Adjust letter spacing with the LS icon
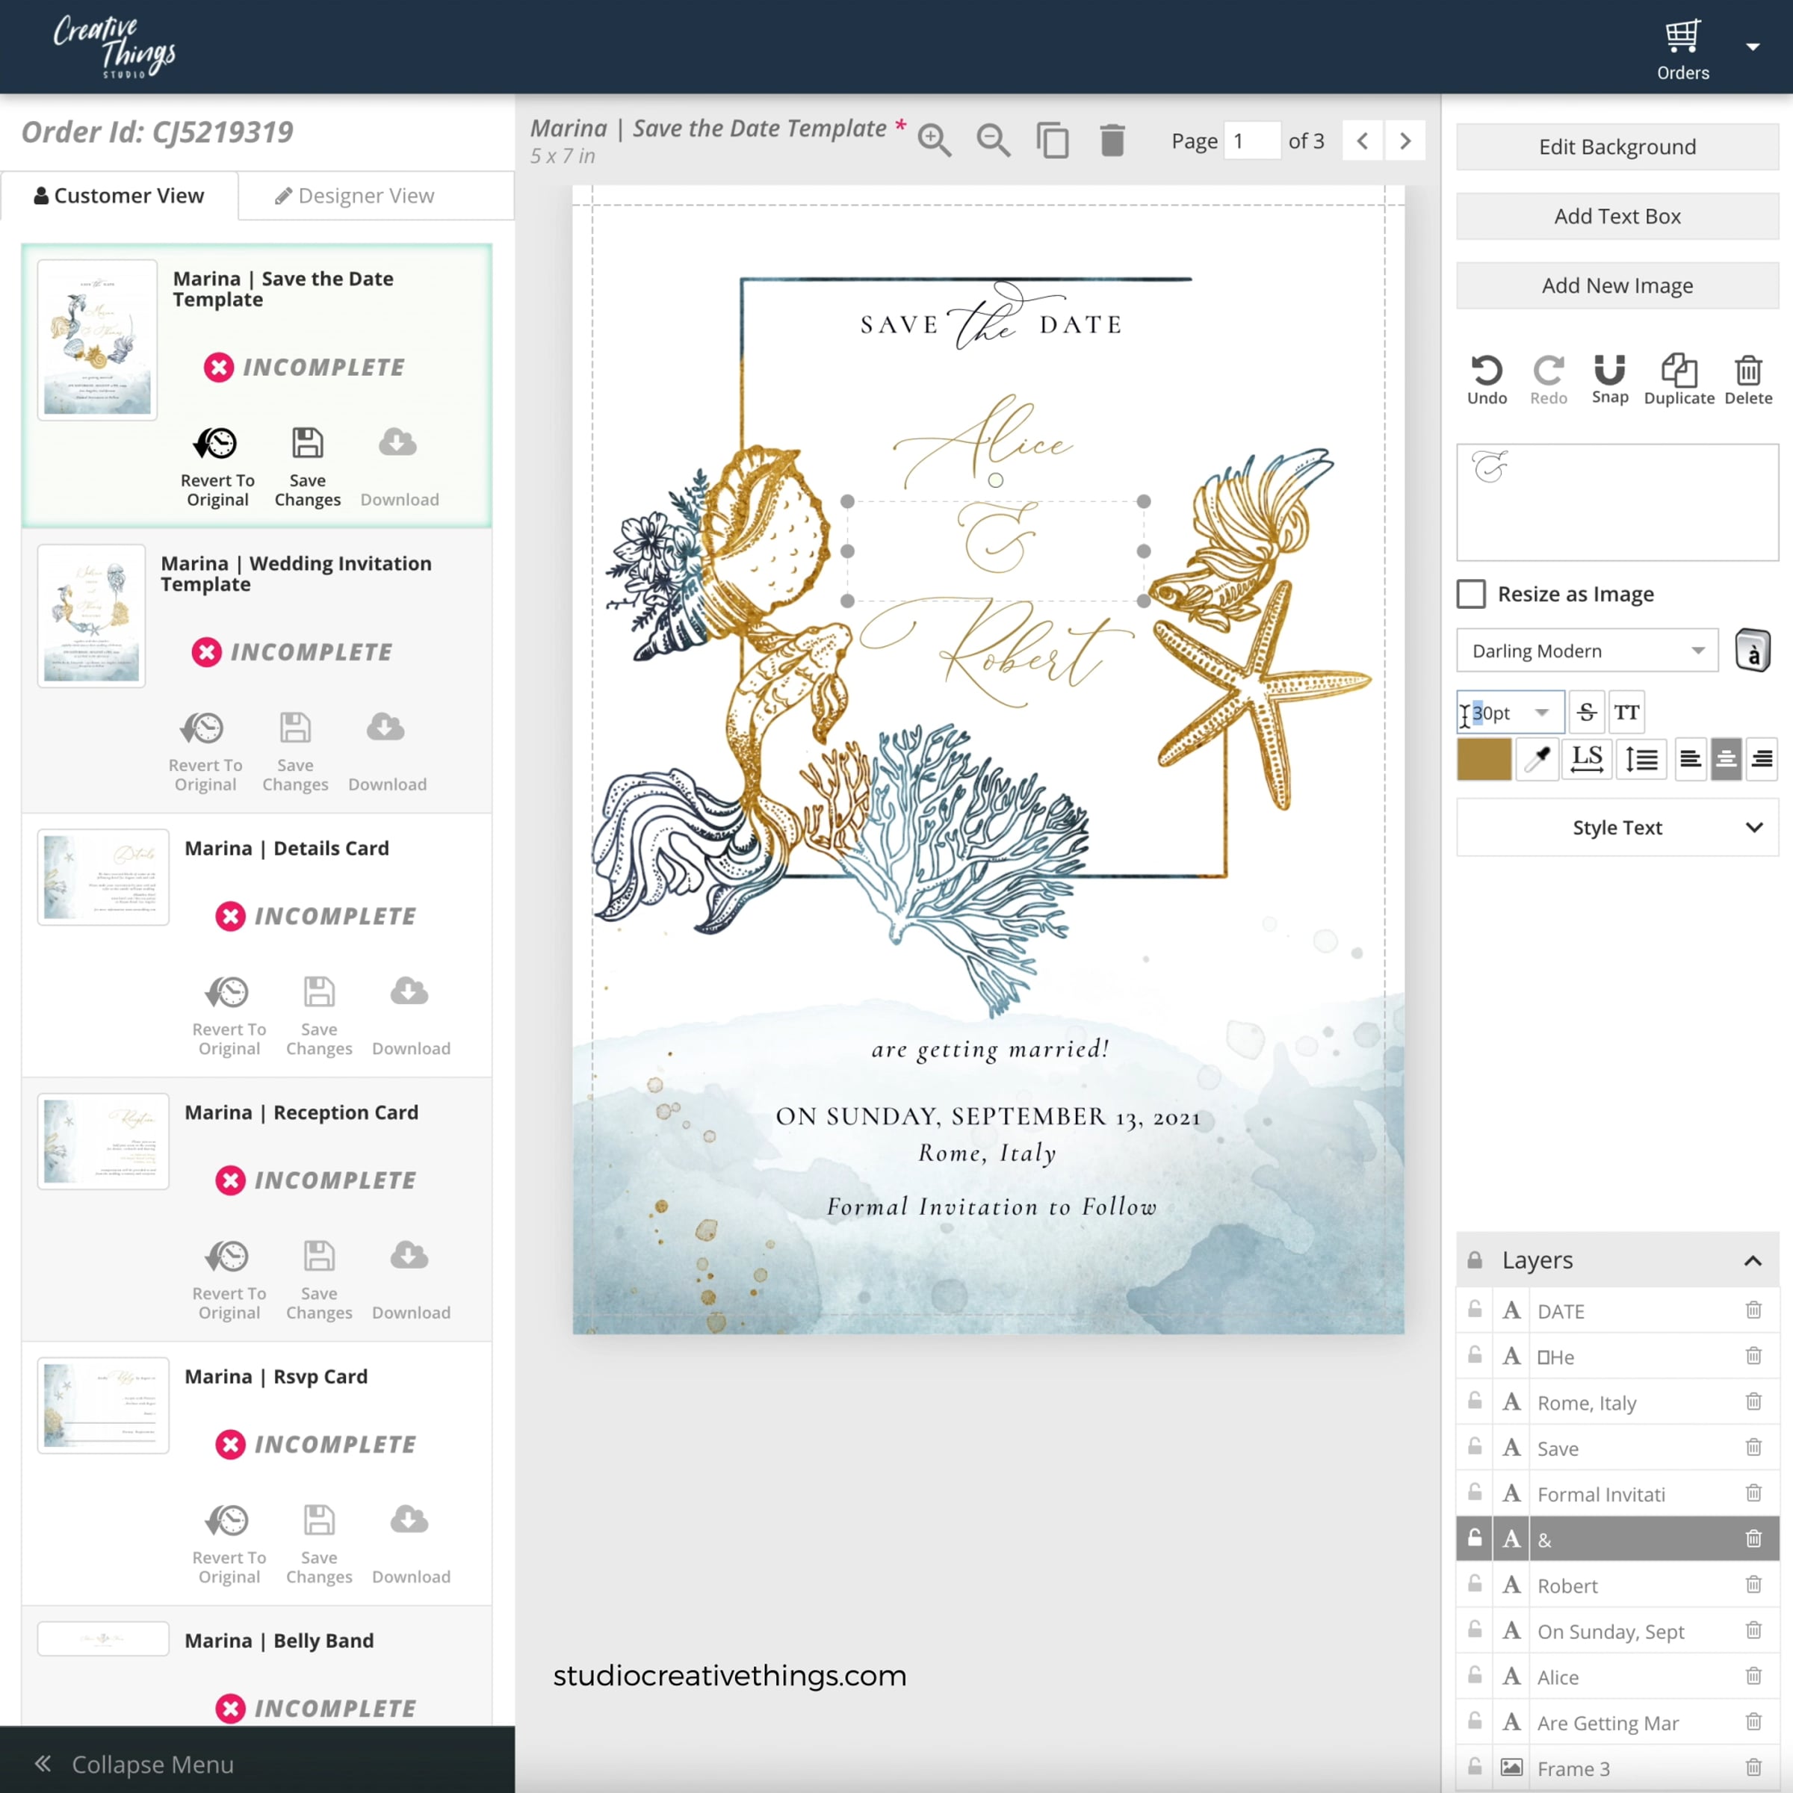This screenshot has height=1793, width=1793. tap(1587, 759)
